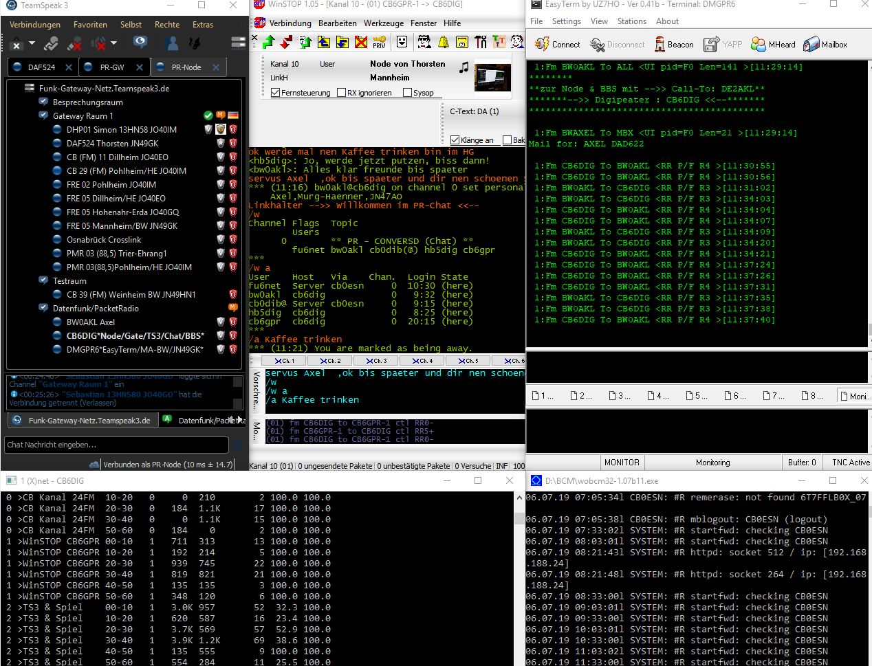Collapse Datenfunk/PacketRadio channel
Image resolution: width=872 pixels, height=666 pixels.
click(43, 308)
